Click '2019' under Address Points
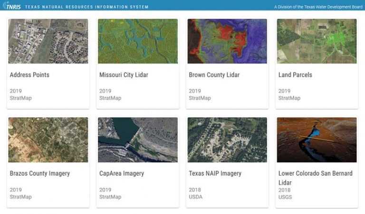The height and width of the screenshot is (214, 365). point(16,91)
